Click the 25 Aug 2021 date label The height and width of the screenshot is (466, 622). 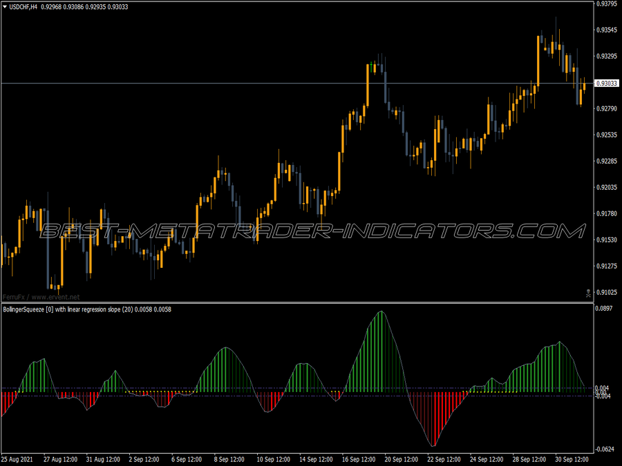pyautogui.click(x=17, y=460)
